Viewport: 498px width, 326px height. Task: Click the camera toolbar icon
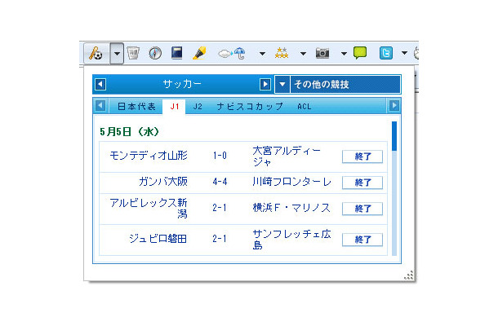click(x=322, y=53)
